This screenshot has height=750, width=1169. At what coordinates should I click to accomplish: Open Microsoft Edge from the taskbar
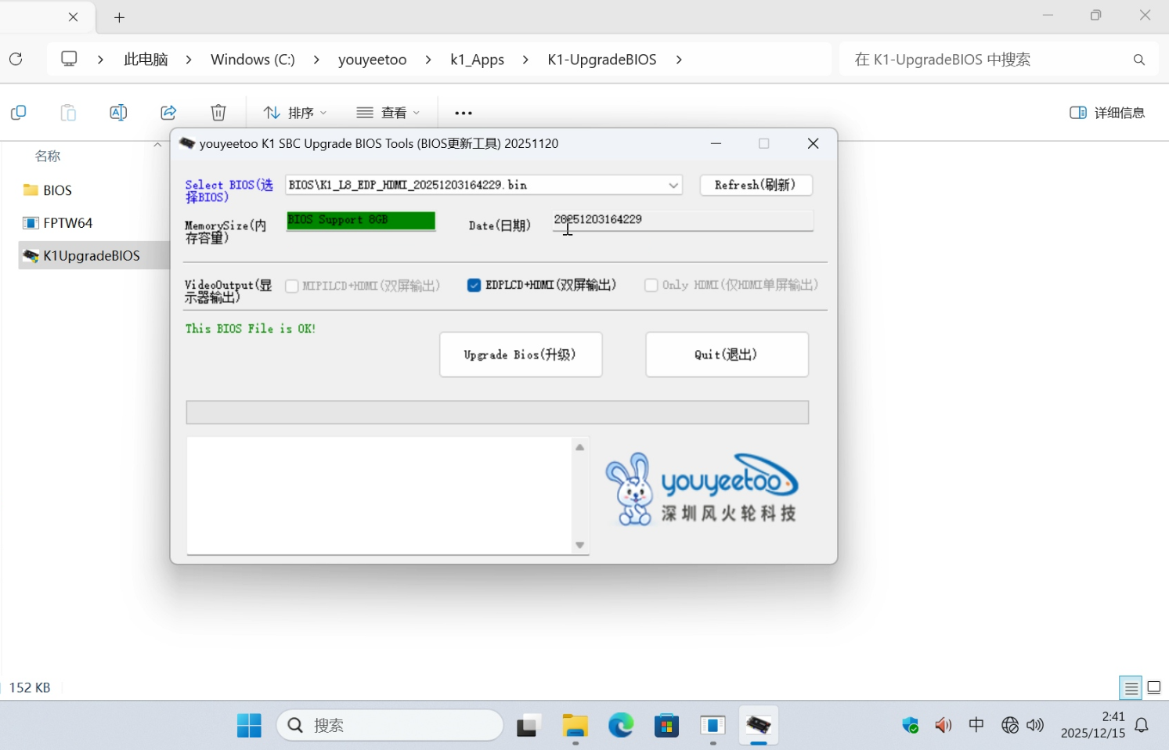click(x=621, y=726)
